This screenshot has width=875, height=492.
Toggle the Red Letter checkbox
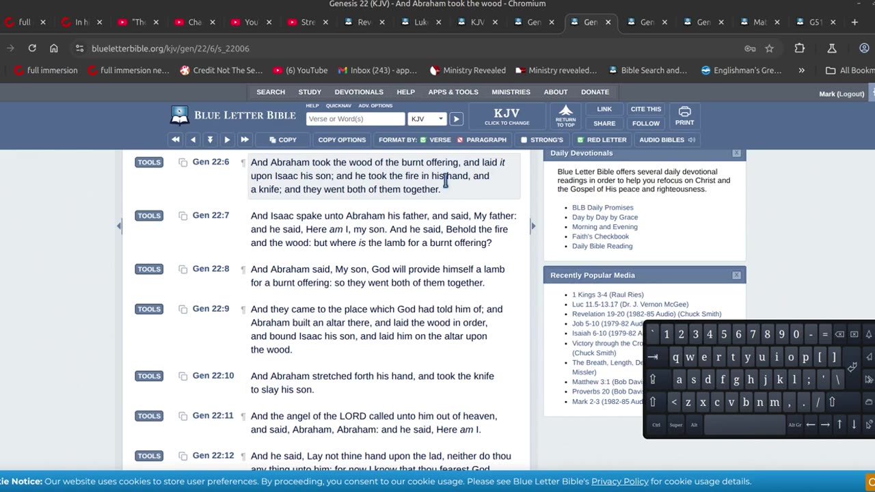tap(580, 140)
